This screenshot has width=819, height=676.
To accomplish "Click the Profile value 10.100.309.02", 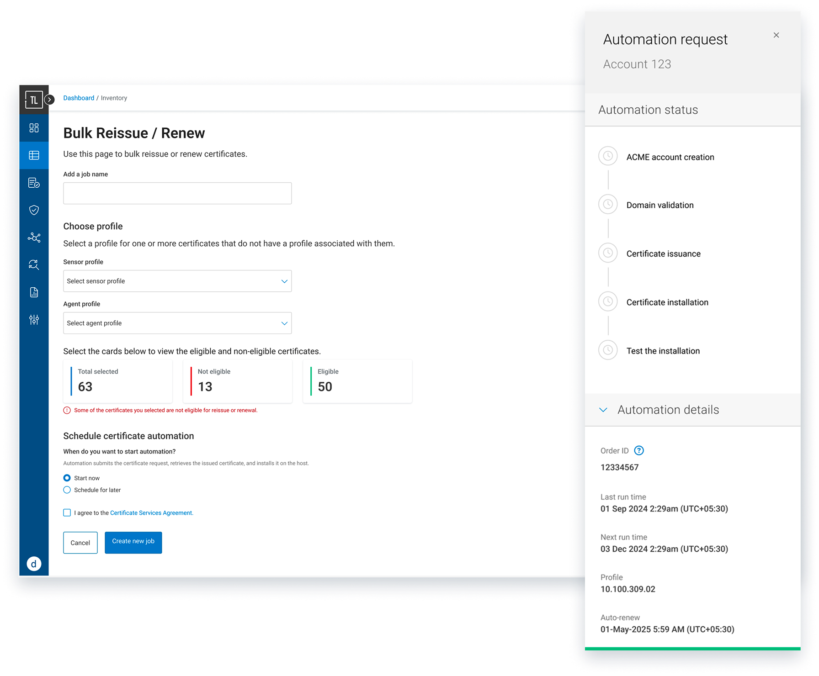I will click(628, 589).
